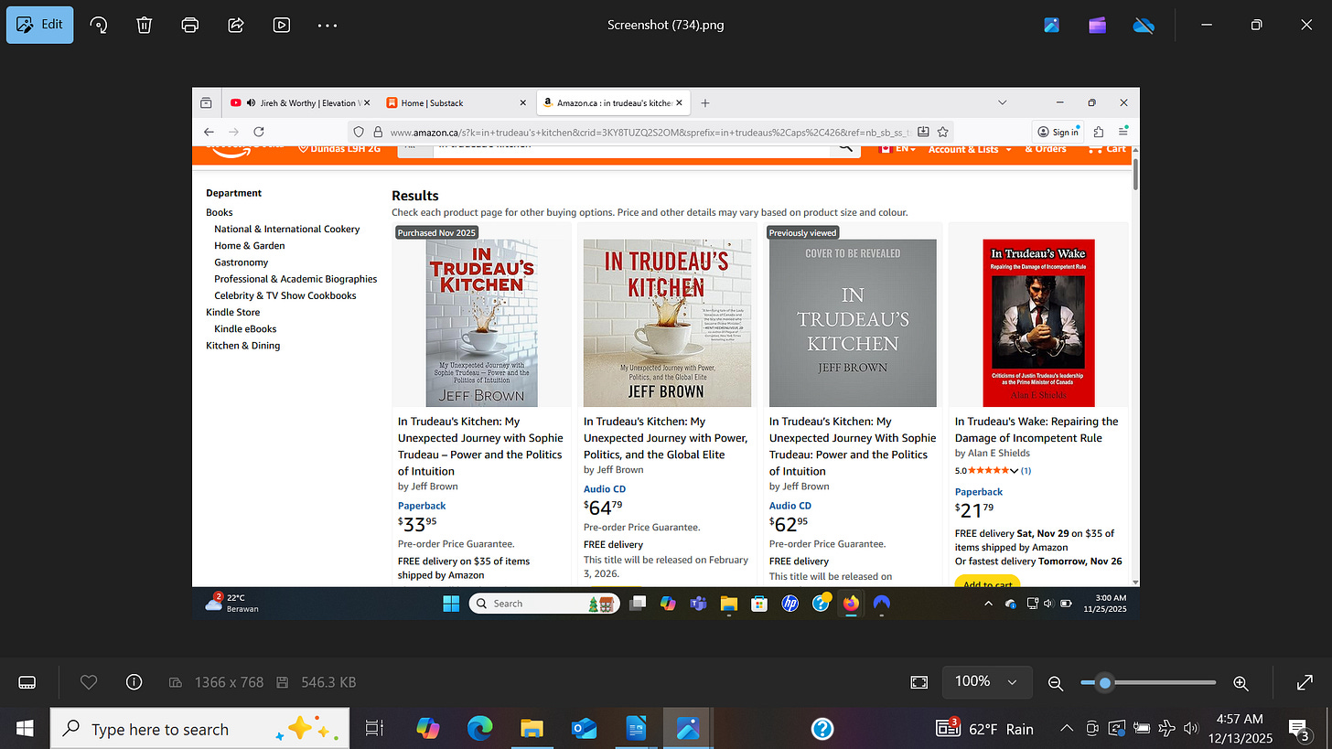Click the Sign in button in browser
Viewport: 1332px width, 749px height.
point(1057,132)
